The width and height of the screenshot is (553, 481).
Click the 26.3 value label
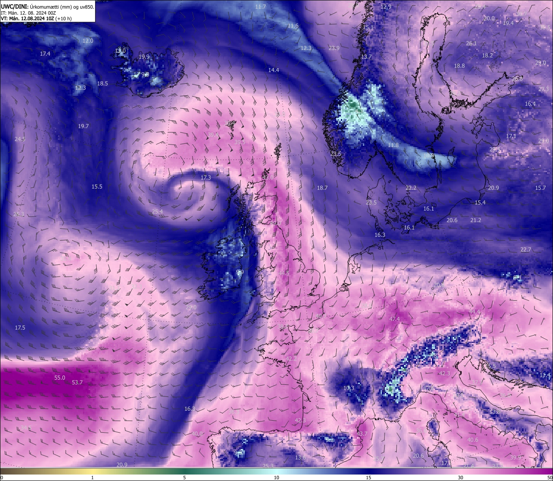tap(19, 214)
